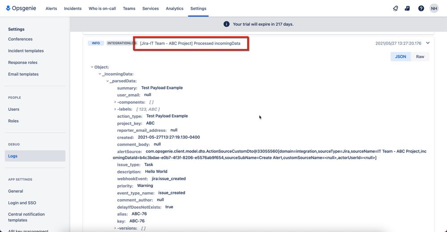Go to Roles page
Viewport: 447px width, 232px height.
pos(13,121)
